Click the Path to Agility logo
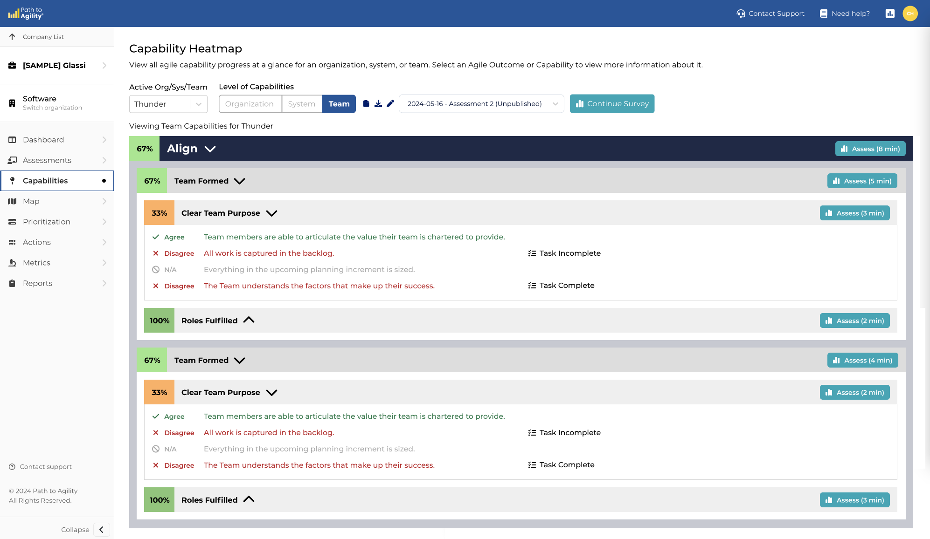The width and height of the screenshot is (930, 539). [x=26, y=14]
